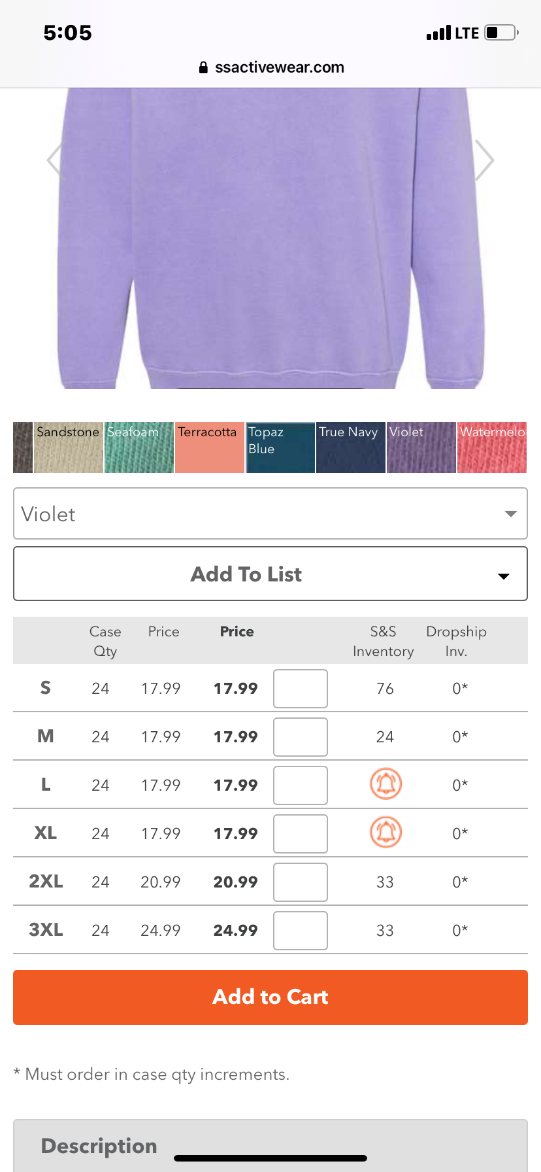Expand the Add To List dropdown arrow

click(503, 577)
